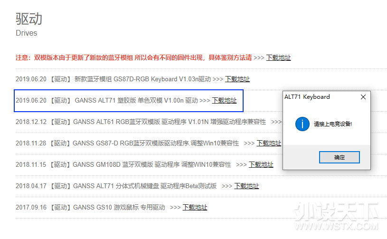Click the 2018.04.17 ALT71 分体式 entry text
This screenshot has width=387, height=239.
click(x=116, y=186)
